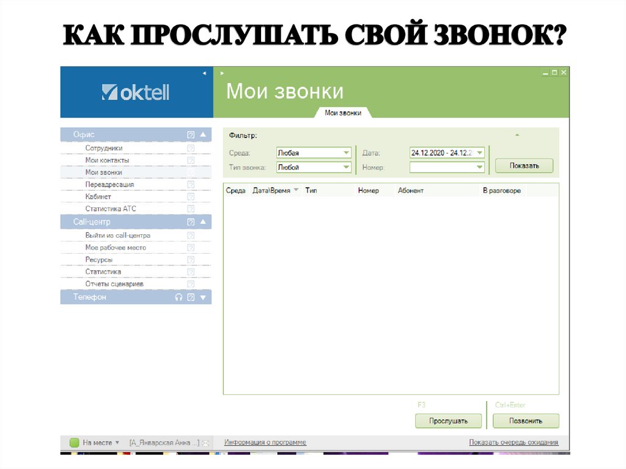Open help icon beside Мое рабочее место

191,248
